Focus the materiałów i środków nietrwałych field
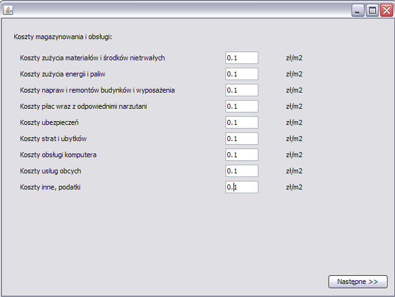This screenshot has width=395, height=297. (x=242, y=58)
